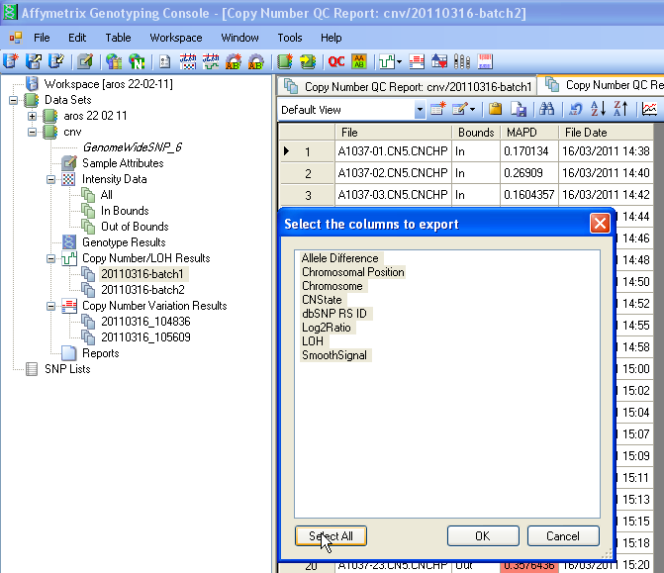
Task: Select the Out of Bounds intensity group
Action: [135, 227]
